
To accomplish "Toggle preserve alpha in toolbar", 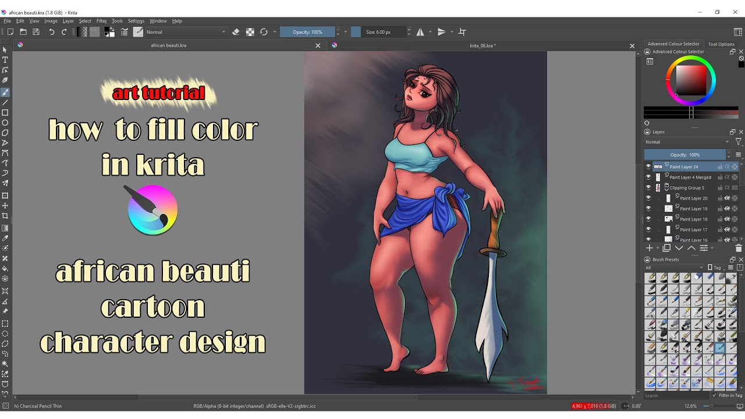I will (x=250, y=32).
